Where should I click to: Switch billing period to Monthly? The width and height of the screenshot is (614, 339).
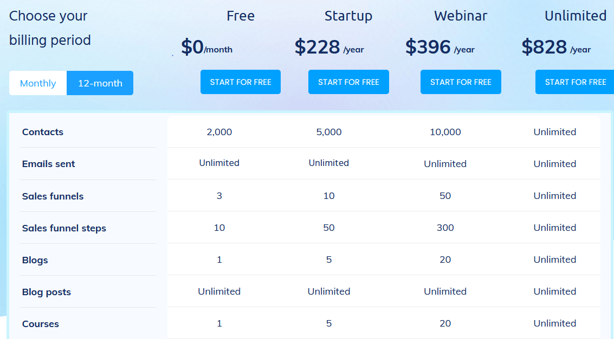[x=37, y=83]
